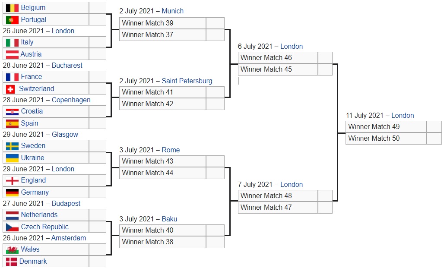Go to the Baku venue link
Viewport: 444px width, 268px height.
[x=169, y=219]
